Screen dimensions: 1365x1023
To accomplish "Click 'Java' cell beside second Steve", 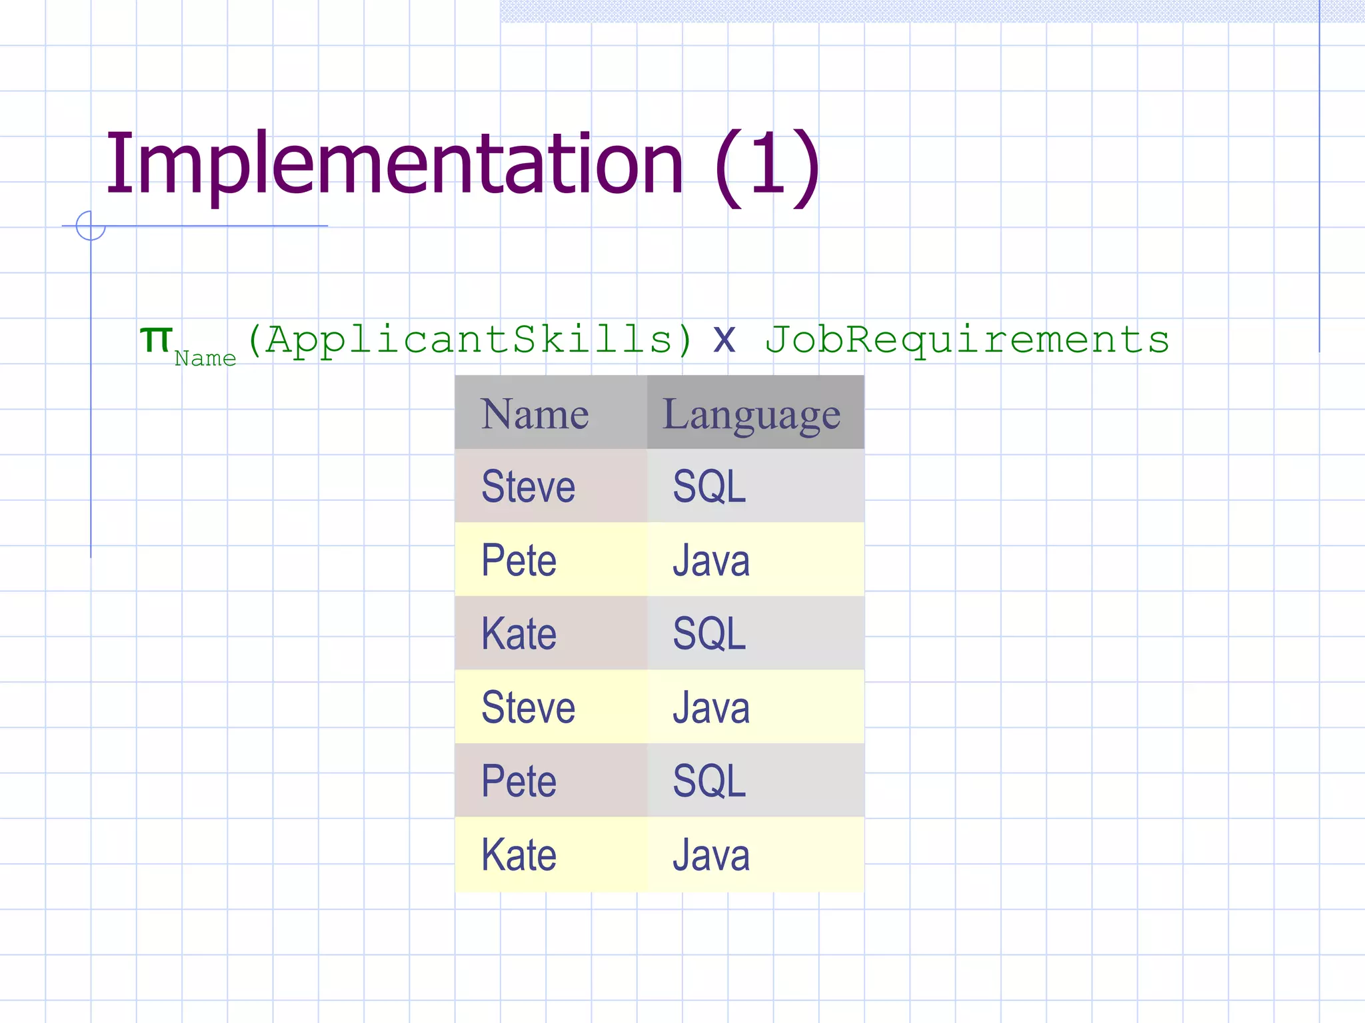I will tap(755, 707).
